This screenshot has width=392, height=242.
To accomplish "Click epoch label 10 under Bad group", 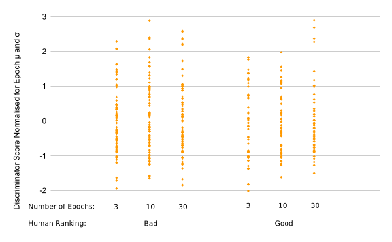I will pos(150,207).
